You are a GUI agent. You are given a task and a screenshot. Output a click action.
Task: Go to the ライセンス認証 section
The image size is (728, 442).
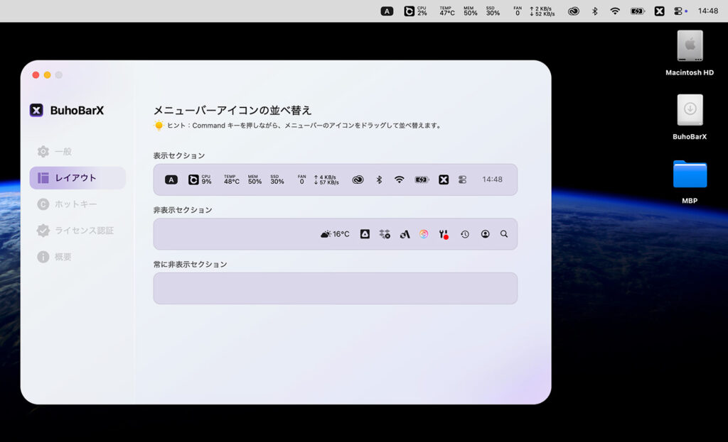coord(84,231)
